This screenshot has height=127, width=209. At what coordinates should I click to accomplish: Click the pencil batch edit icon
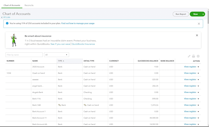(x=189, y=56)
